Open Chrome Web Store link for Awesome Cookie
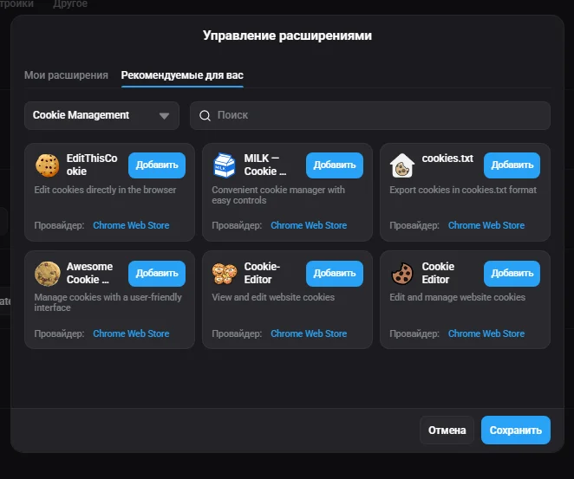574x479 pixels. [131, 333]
